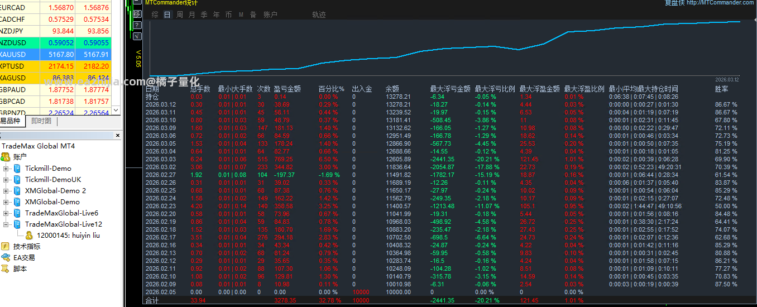The height and width of the screenshot is (307, 757).
Task: Expand the XMGlobal-Demo 2 server node
Action: (x=6, y=190)
